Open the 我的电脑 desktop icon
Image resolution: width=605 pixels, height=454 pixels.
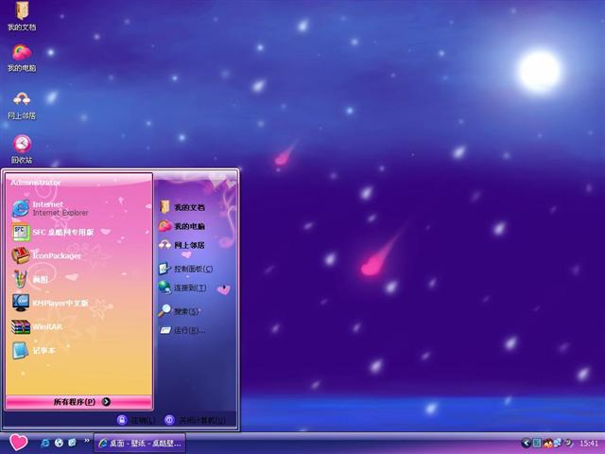point(22,58)
